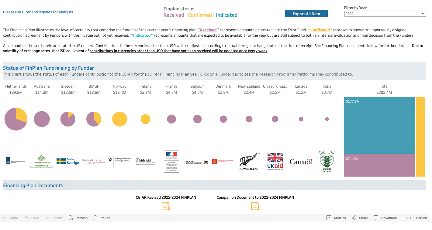
Task: Enter Full Screen mode
Action: [x=414, y=218]
